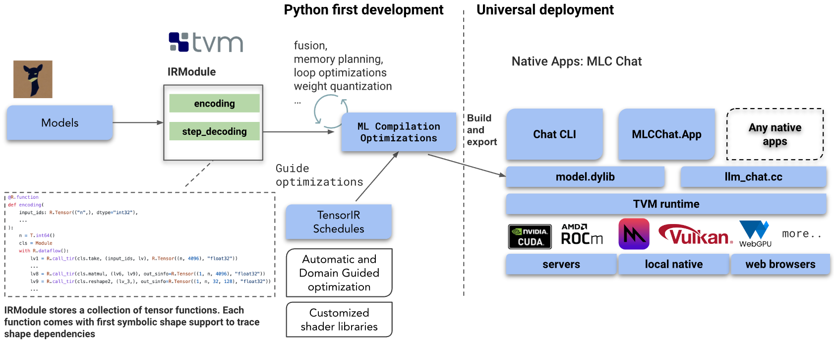Click the 'n = T.int64()' code line
The width and height of the screenshot is (836, 344).
coord(37,235)
